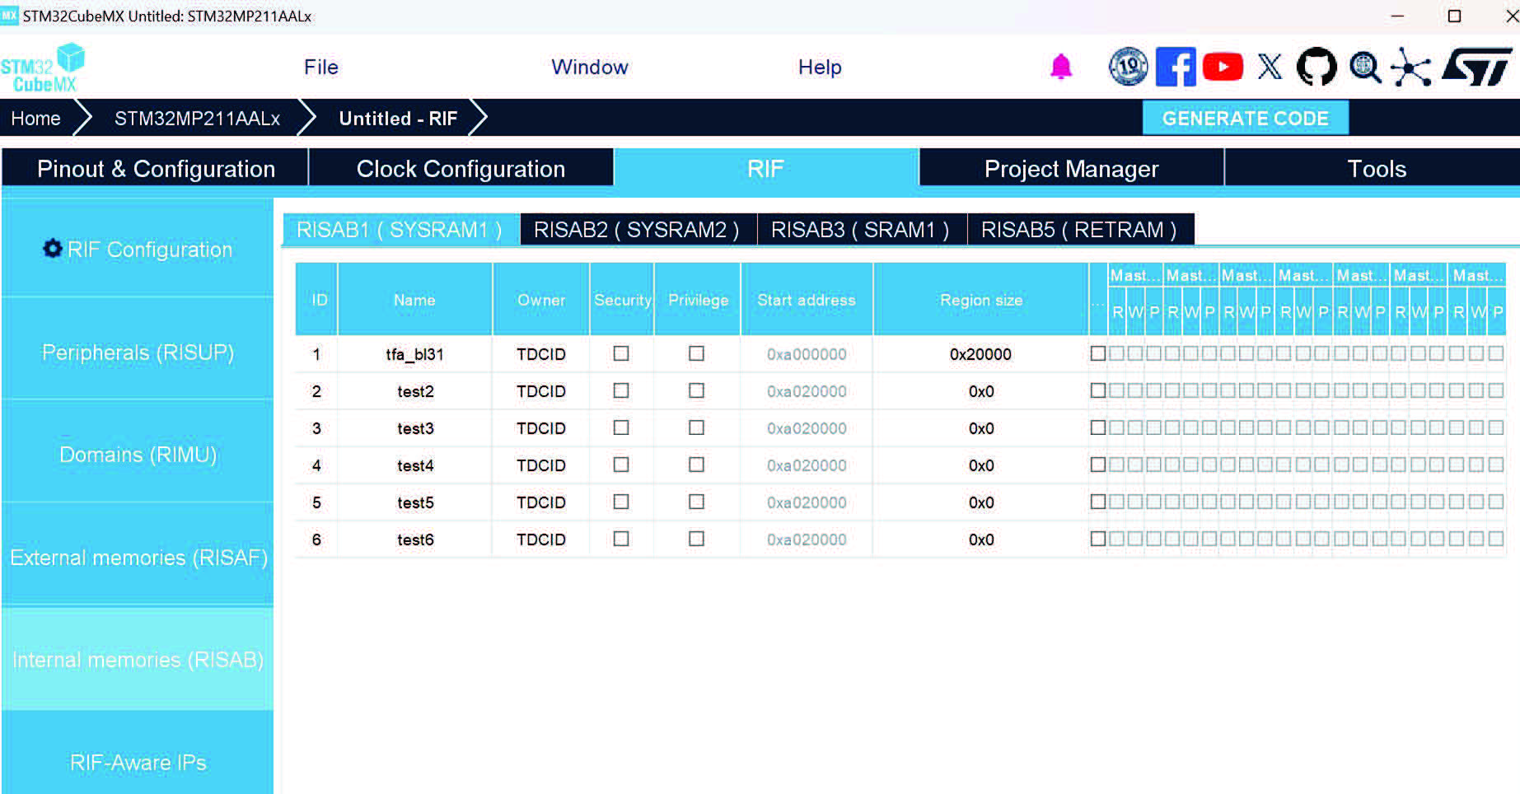Image resolution: width=1520 pixels, height=794 pixels.
Task: Click start address 0xa000000 of tfa_bl31
Action: pos(807,354)
